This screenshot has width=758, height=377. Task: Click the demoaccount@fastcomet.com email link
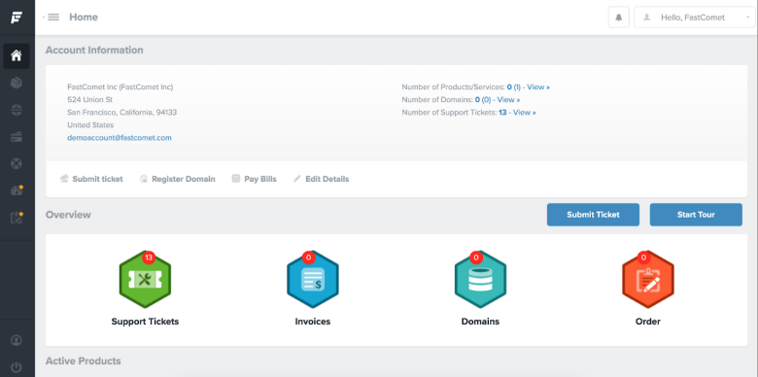coord(120,138)
